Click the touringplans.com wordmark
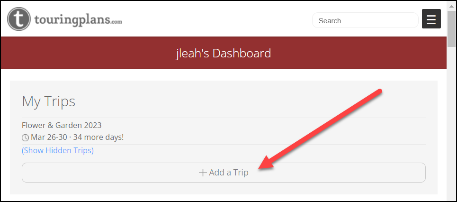Image resolution: width=457 pixels, height=202 pixels. 78,20
